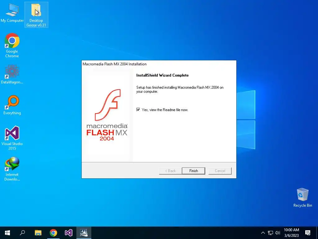Click the Finish button
The height and width of the screenshot is (239, 318).
point(193,171)
